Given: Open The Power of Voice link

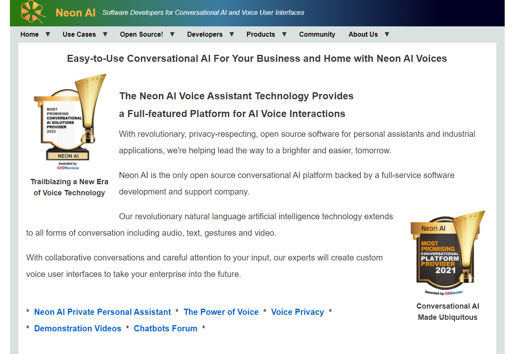Looking at the screenshot, I should [221, 312].
